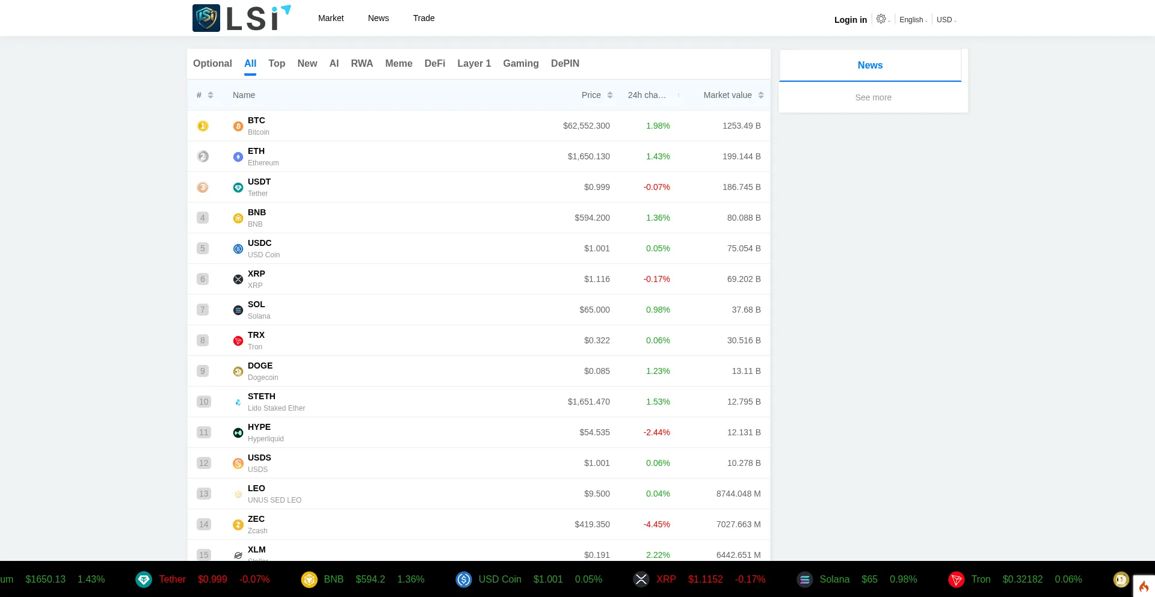Click the XRP coin icon in table
This screenshot has height=597, width=1155.
(x=238, y=280)
